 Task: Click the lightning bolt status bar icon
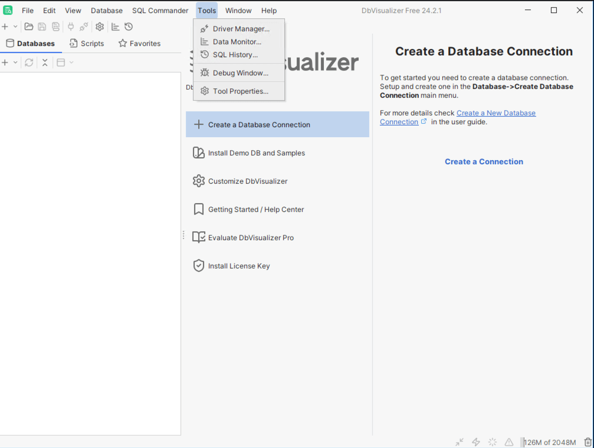tap(476, 442)
